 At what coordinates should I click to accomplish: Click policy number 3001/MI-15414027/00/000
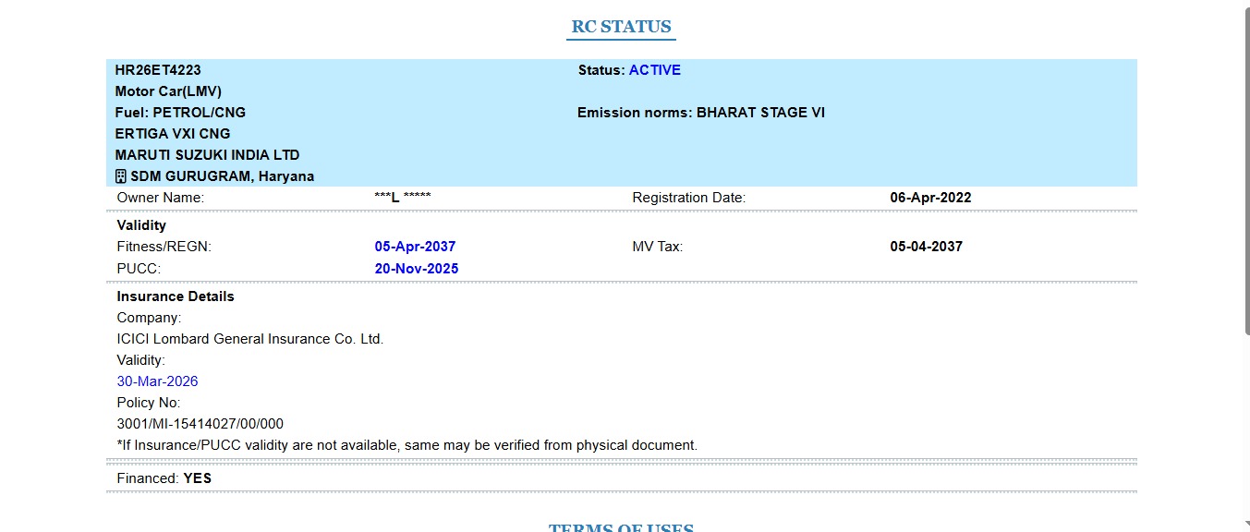click(200, 424)
